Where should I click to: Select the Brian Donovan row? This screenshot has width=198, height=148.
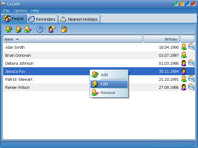99,55
